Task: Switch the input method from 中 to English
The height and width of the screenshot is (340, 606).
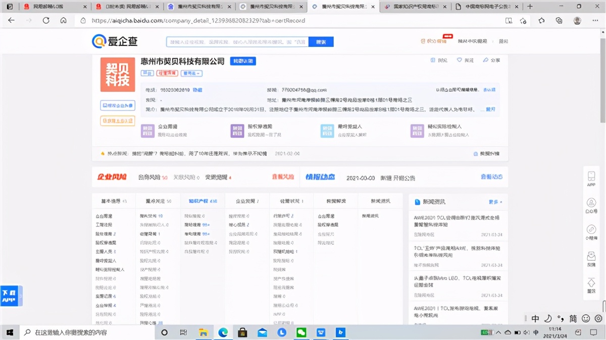Action: coord(534,319)
